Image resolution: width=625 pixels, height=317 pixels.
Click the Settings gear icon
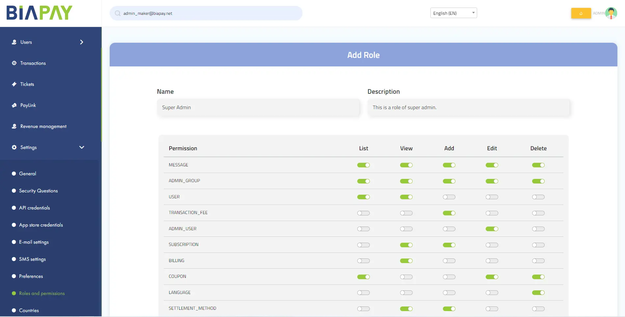click(x=14, y=147)
